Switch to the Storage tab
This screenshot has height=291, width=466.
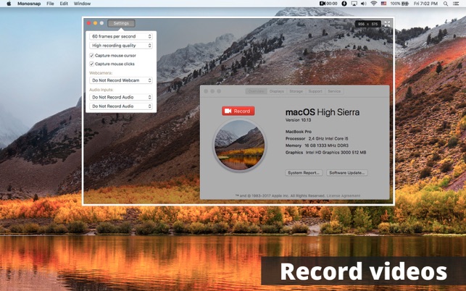click(296, 91)
